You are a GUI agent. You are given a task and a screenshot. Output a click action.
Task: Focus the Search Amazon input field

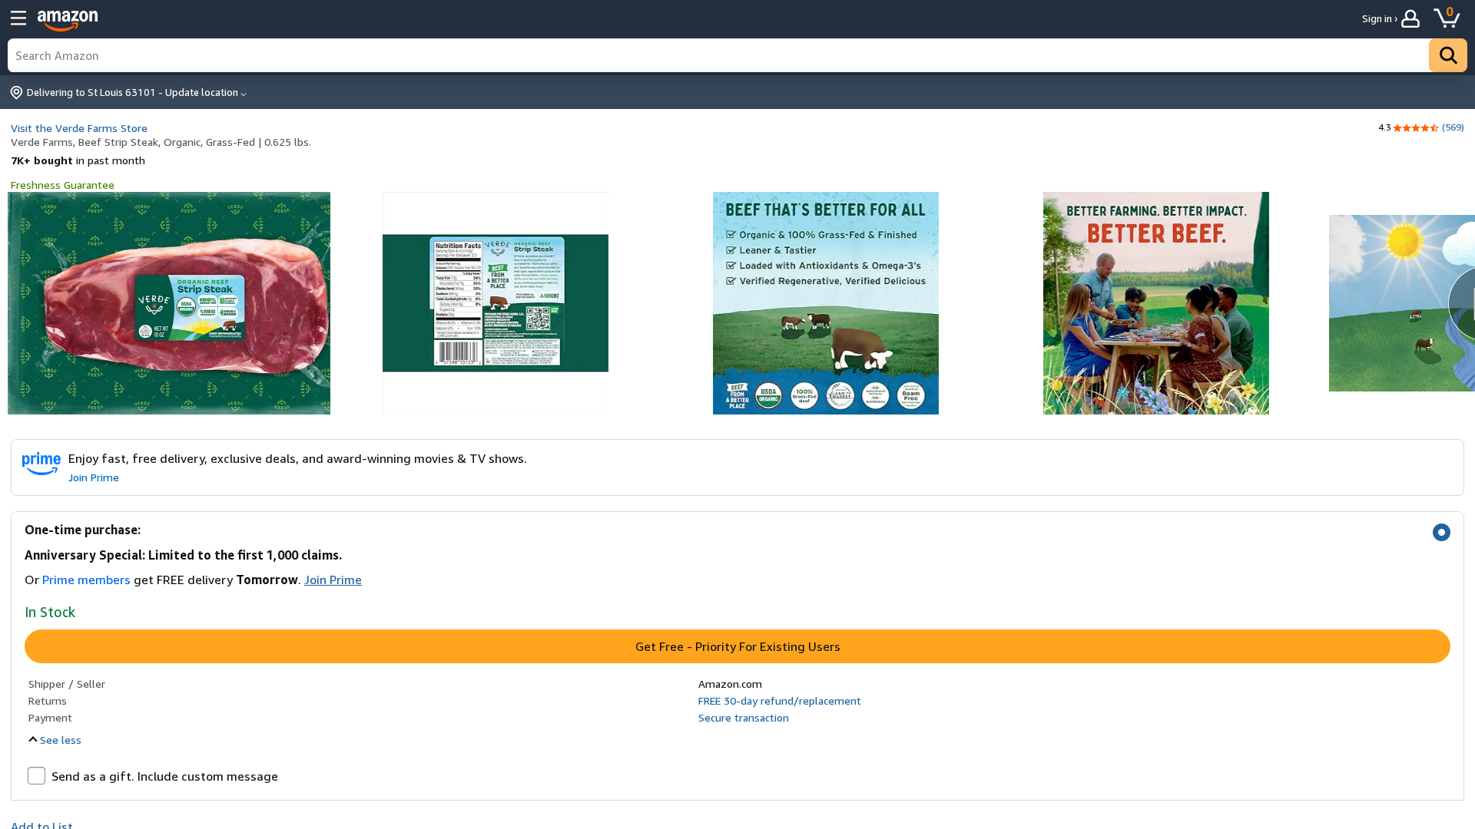[x=718, y=55]
